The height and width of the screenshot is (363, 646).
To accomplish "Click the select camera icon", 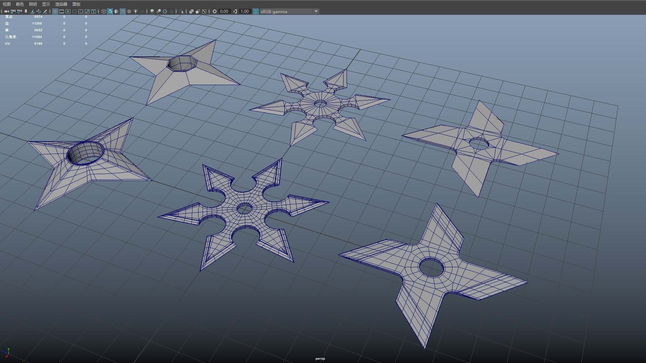I will (x=6, y=11).
